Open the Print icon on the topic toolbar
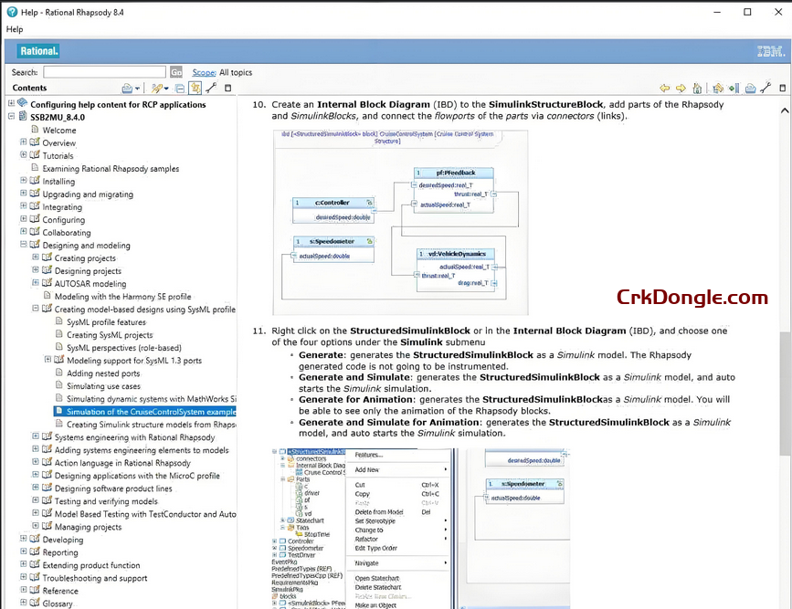 [x=751, y=88]
